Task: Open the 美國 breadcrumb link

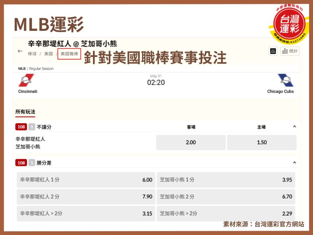Action: [x=49, y=54]
